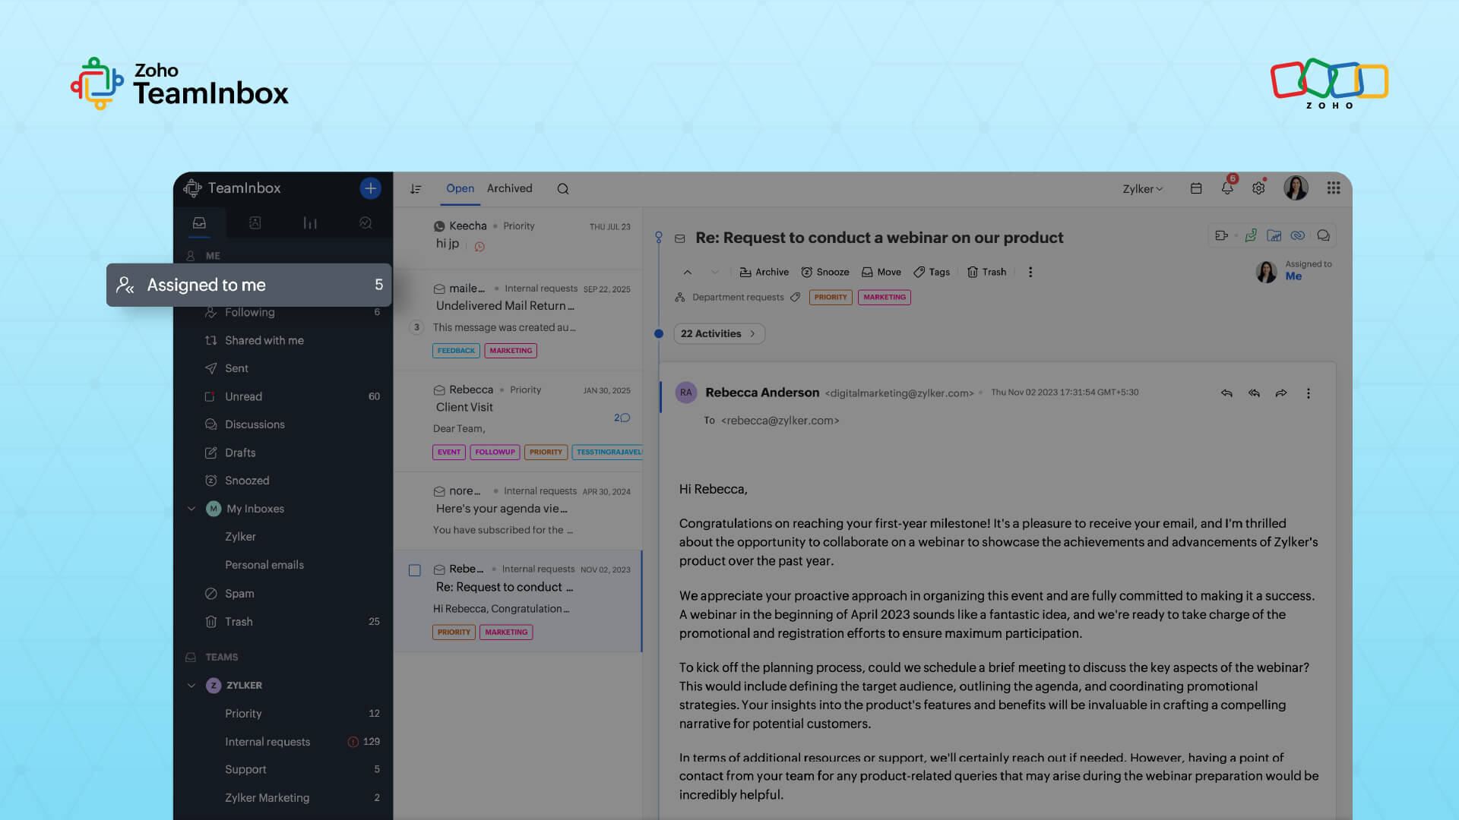Image resolution: width=1459 pixels, height=820 pixels.
Task: Open the Undelivered Mail Return thread
Action: click(x=518, y=320)
